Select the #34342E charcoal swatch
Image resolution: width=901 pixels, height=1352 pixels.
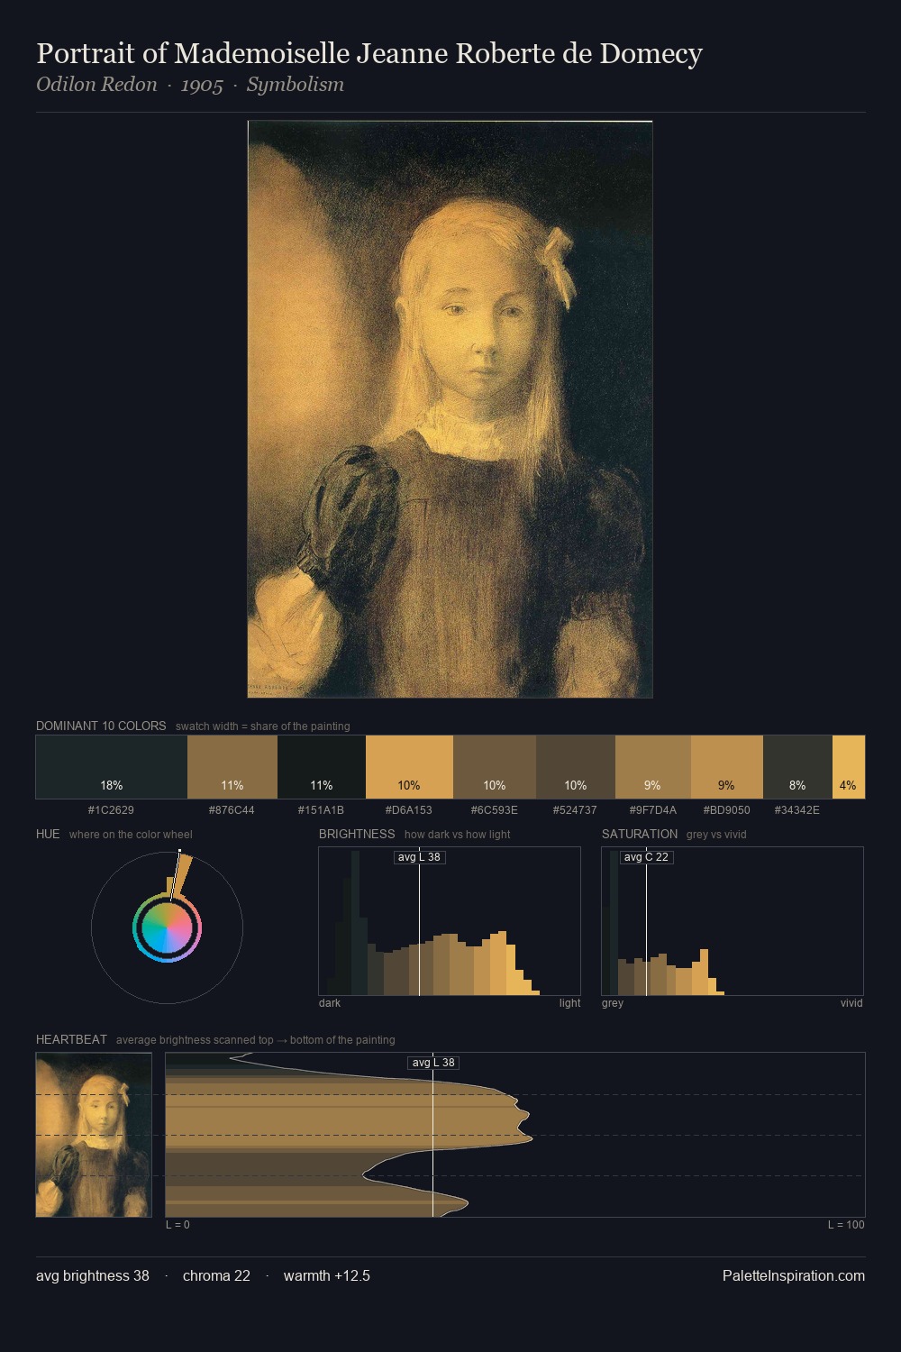797,767
